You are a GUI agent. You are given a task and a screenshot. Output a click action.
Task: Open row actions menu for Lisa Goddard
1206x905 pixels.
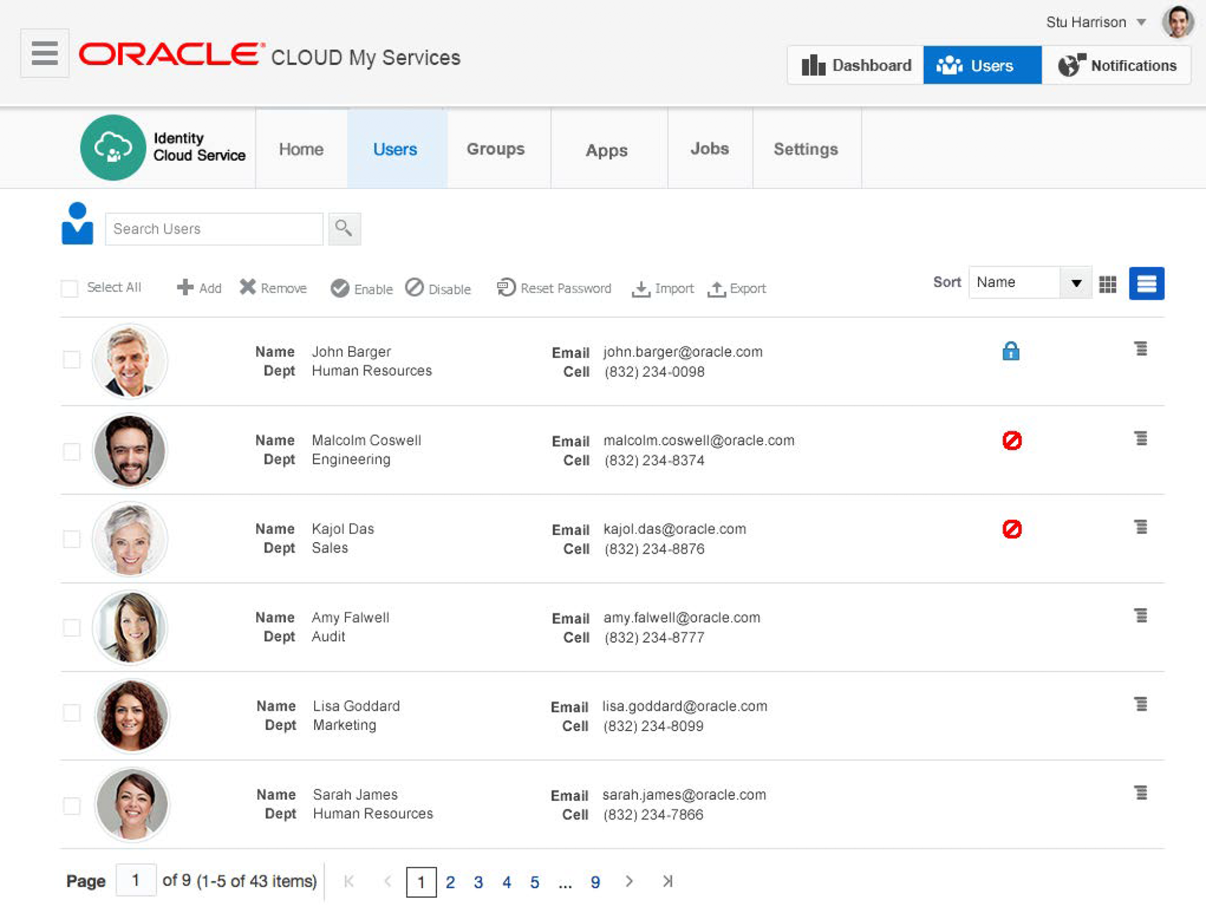pyautogui.click(x=1141, y=703)
